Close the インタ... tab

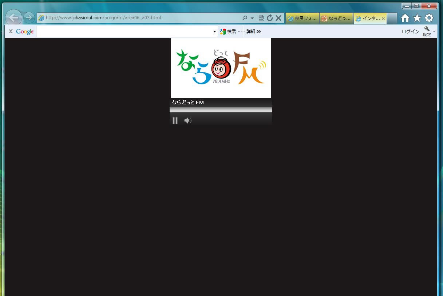(x=383, y=19)
